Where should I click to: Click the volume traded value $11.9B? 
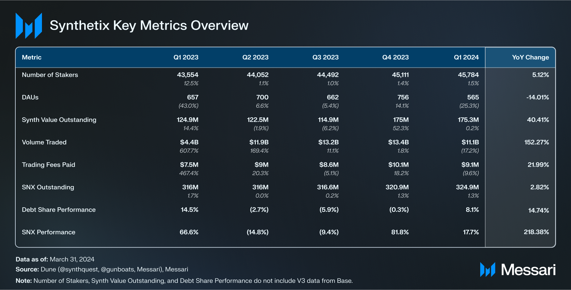[x=259, y=142]
